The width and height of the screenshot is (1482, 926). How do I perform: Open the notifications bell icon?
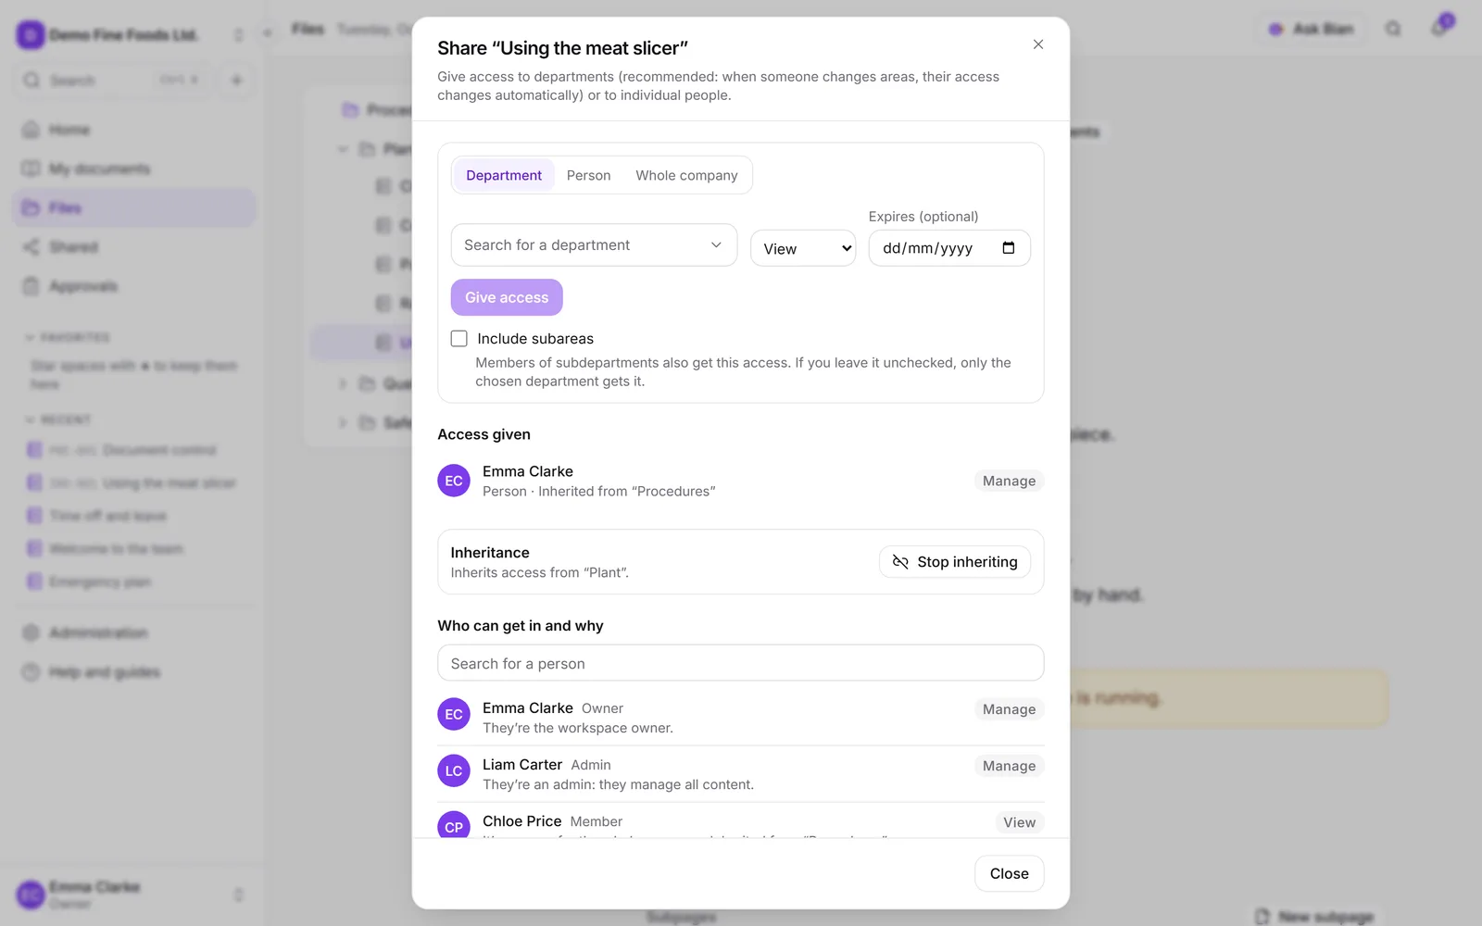pos(1439,30)
